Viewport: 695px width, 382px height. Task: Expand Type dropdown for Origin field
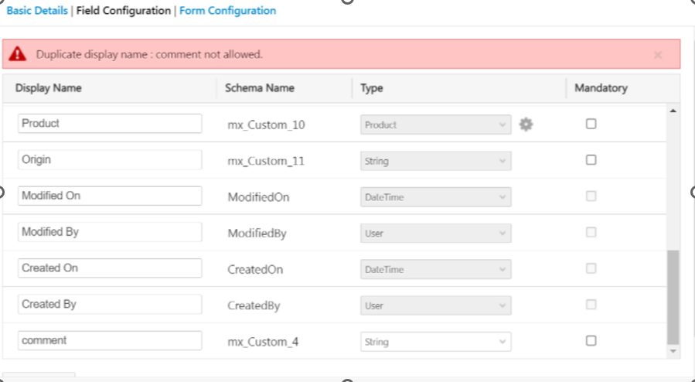click(x=435, y=161)
